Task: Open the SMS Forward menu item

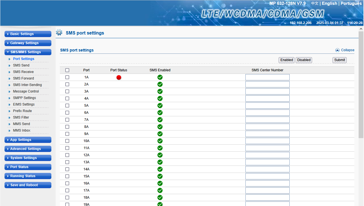Action: (x=23, y=78)
